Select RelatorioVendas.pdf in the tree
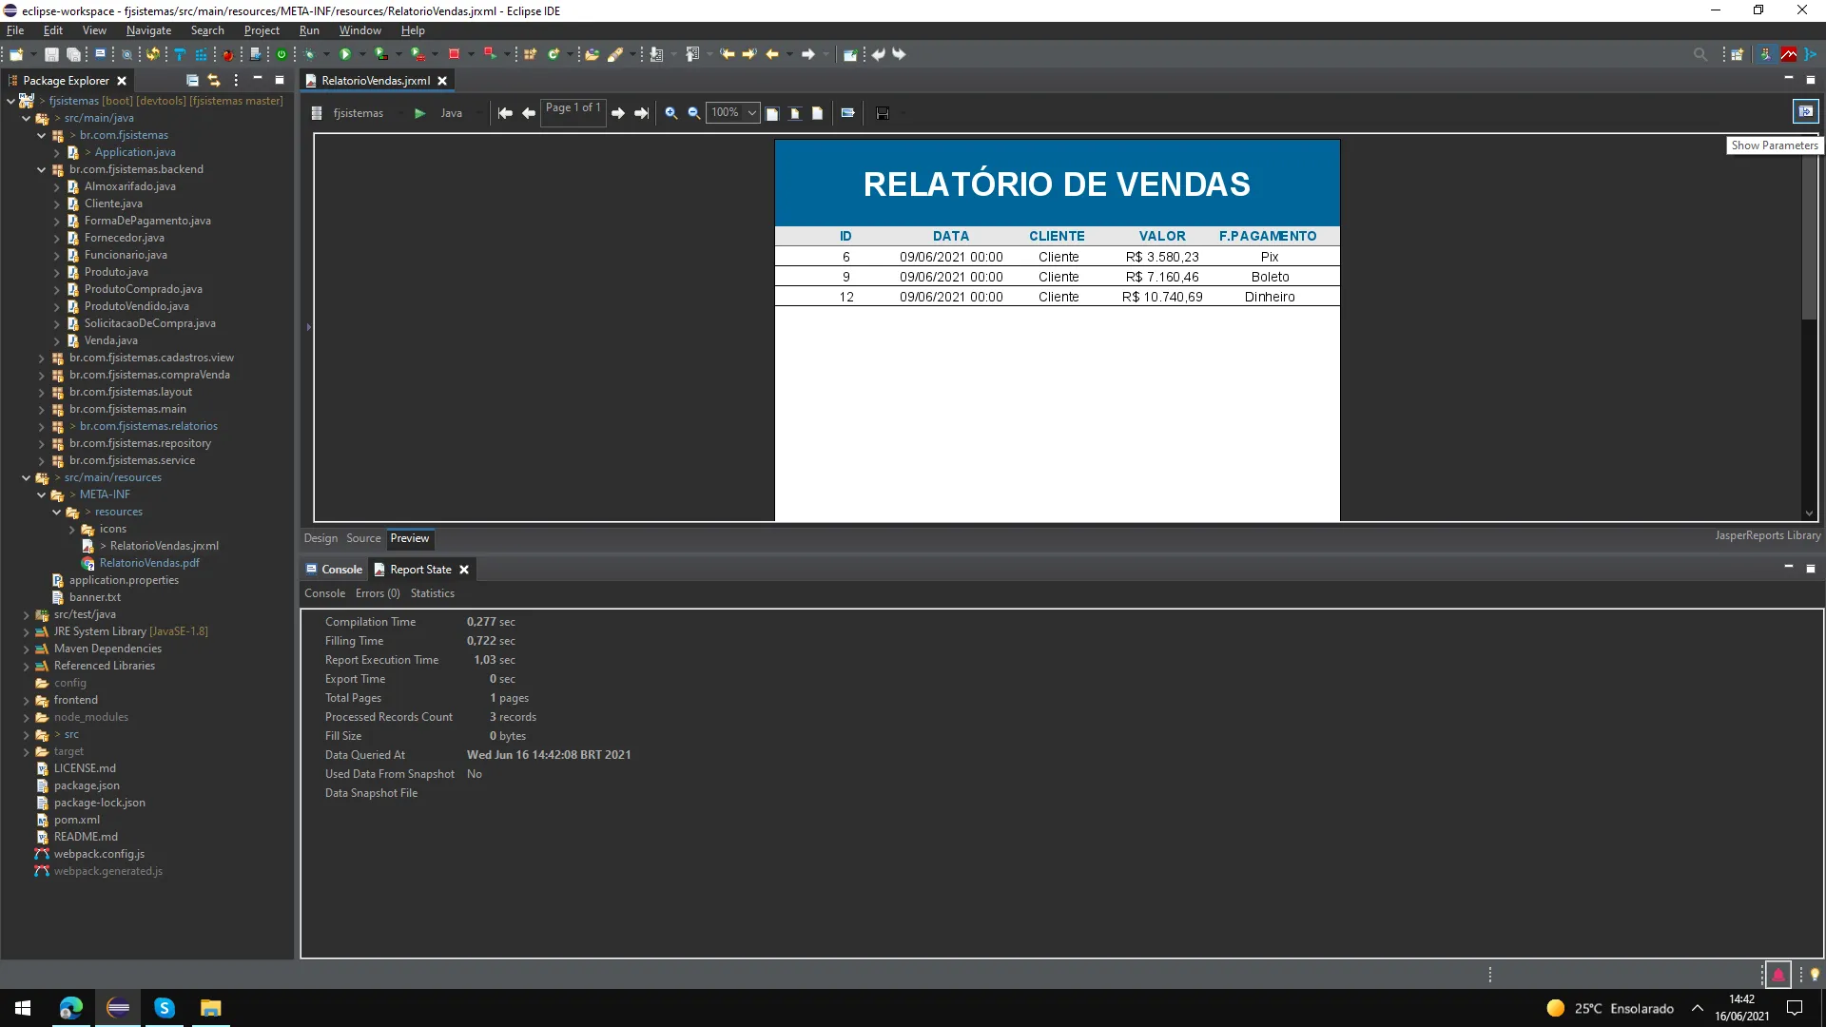This screenshot has height=1027, width=1826. tap(149, 563)
